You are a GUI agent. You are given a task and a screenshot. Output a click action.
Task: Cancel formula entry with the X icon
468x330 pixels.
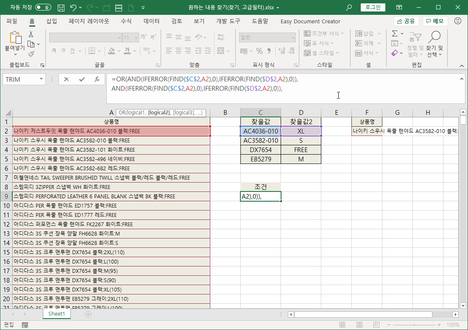click(x=66, y=79)
